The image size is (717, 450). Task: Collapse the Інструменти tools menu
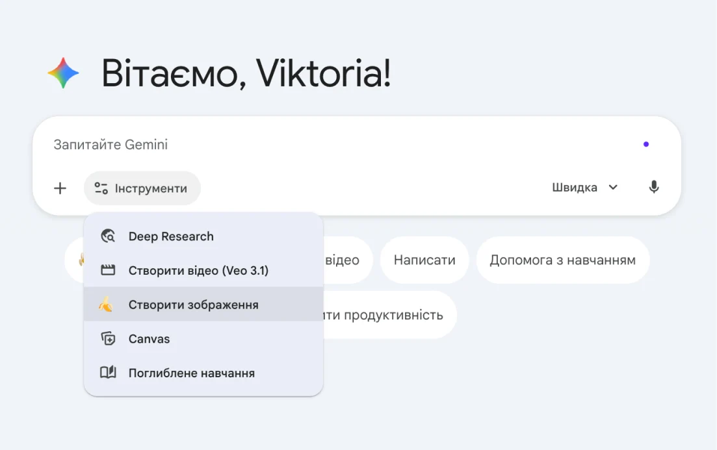(142, 188)
